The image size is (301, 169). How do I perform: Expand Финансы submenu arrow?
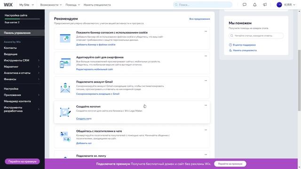39,79
